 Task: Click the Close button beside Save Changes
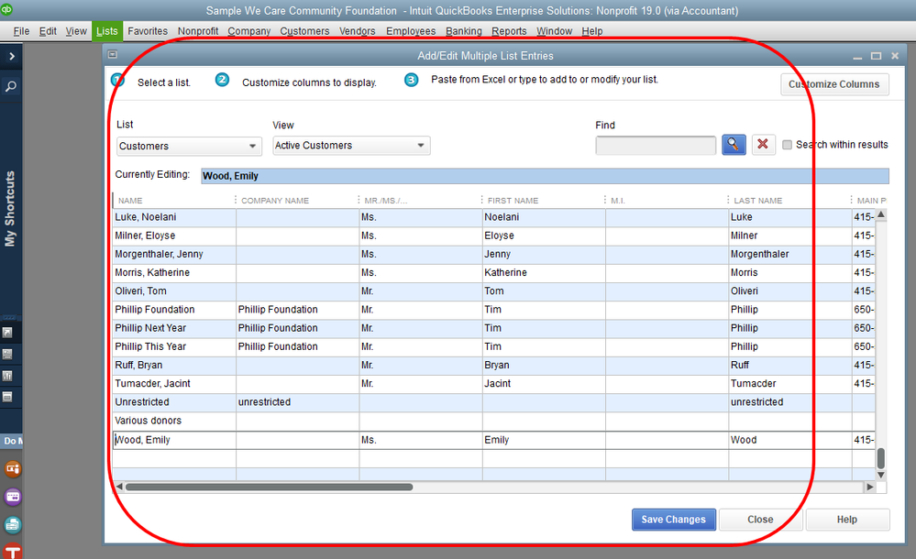(761, 520)
